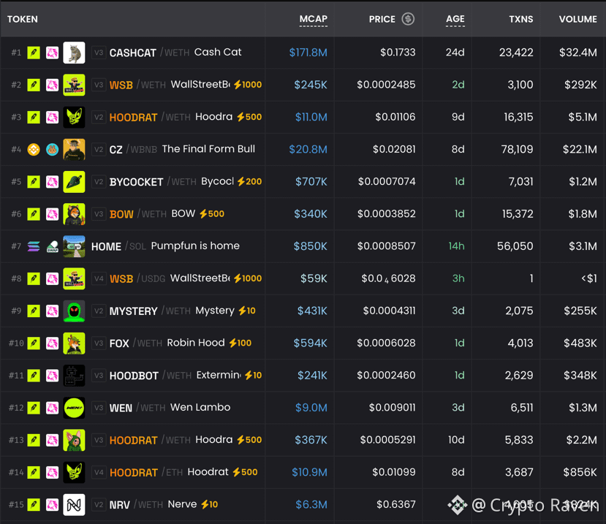Select the 10d age cell
This screenshot has height=524, width=606.
456,440
